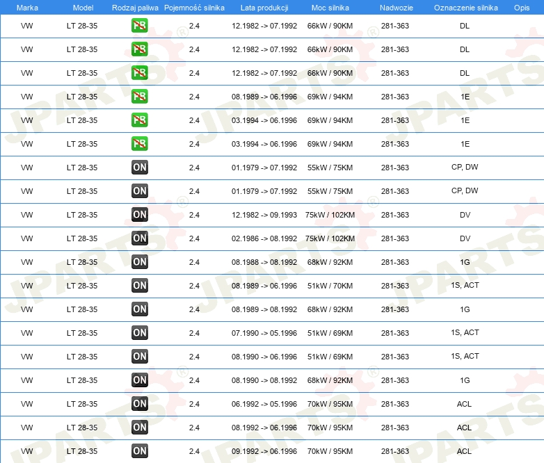The width and height of the screenshot is (544, 463).
Task: Click the 51kW / 70KM power cell
Action: 330,286
